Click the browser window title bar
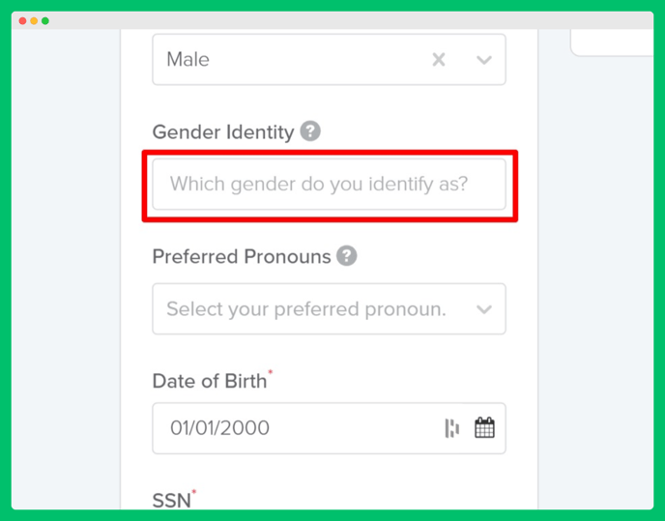 click(332, 20)
